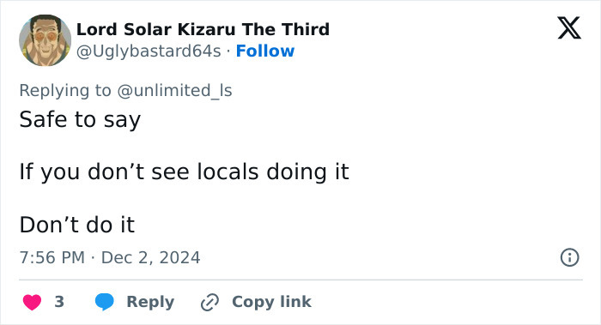This screenshot has width=601, height=325.
Task: Click the chain link copy icon
Action: [x=209, y=302]
